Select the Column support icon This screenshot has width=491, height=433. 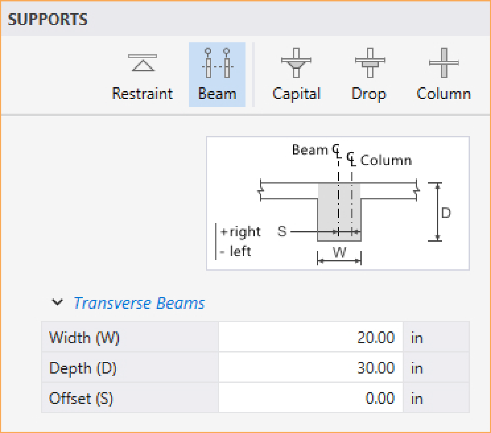coord(444,63)
